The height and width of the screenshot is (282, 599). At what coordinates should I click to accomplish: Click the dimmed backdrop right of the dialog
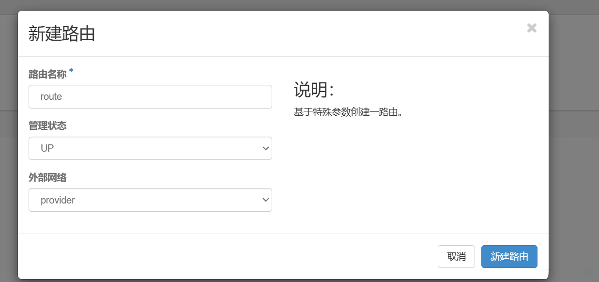pos(574,145)
